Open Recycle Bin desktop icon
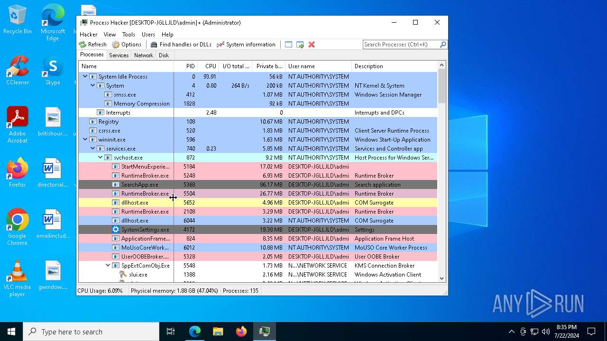607x341 pixels. [x=18, y=20]
